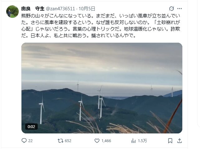
Task: Open the author's round profile avatar
Action: point(12,12)
